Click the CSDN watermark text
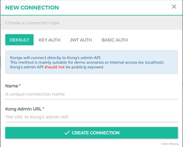Viewport: 183px width, 147px height. (x=170, y=144)
